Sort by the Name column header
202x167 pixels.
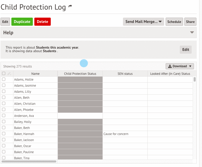pyautogui.click(x=35, y=74)
